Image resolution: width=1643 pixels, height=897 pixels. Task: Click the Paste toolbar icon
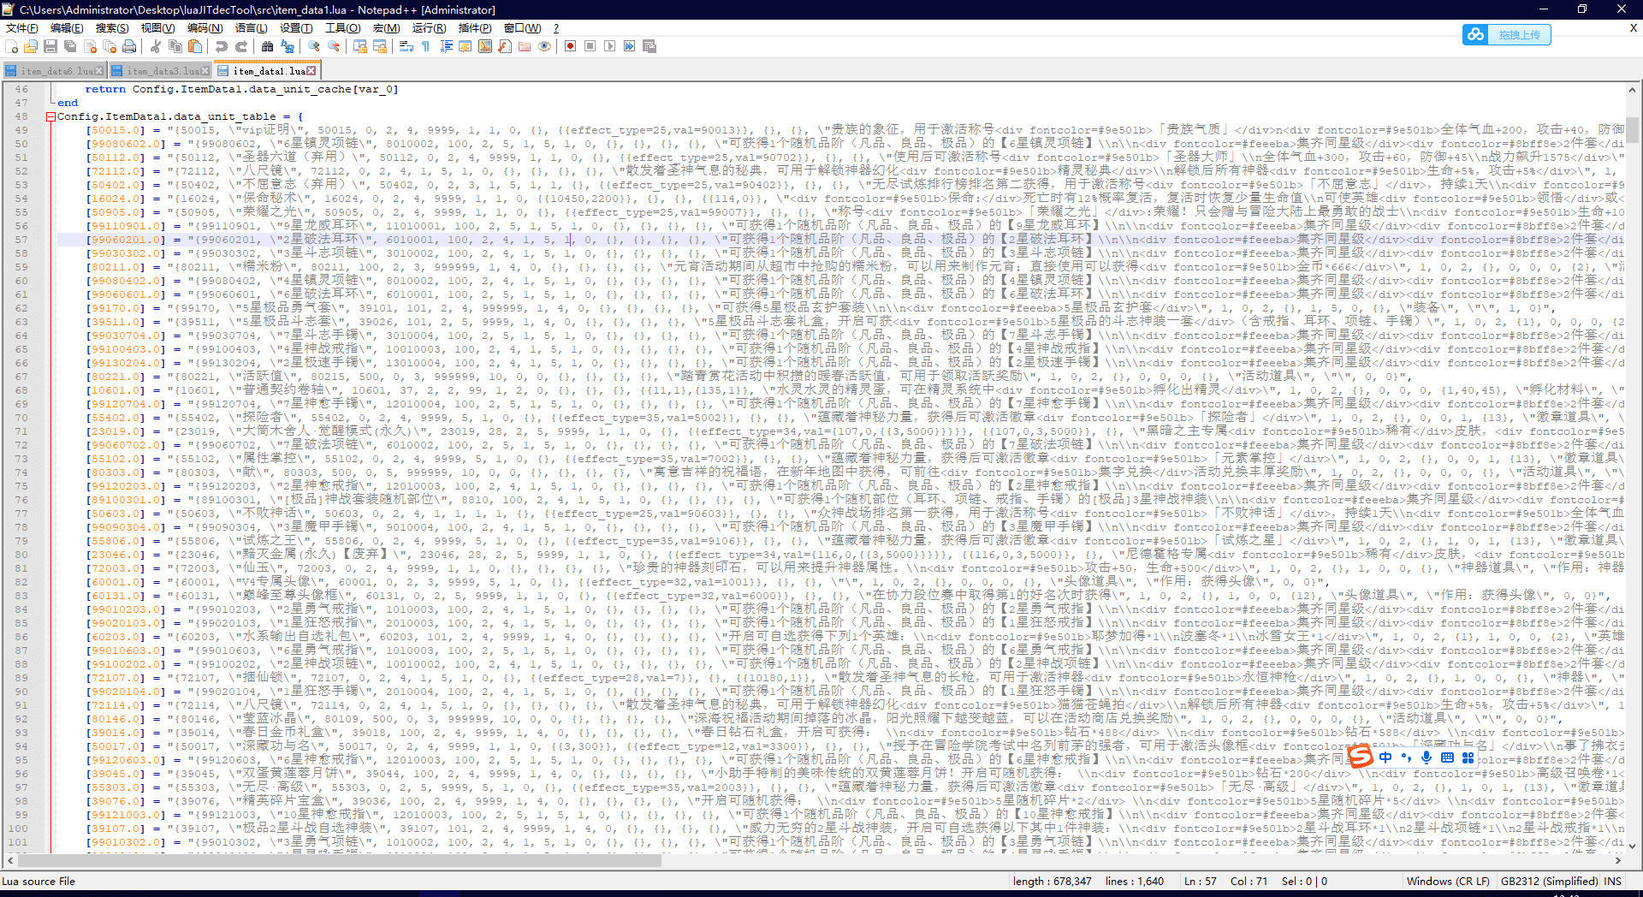click(x=195, y=46)
